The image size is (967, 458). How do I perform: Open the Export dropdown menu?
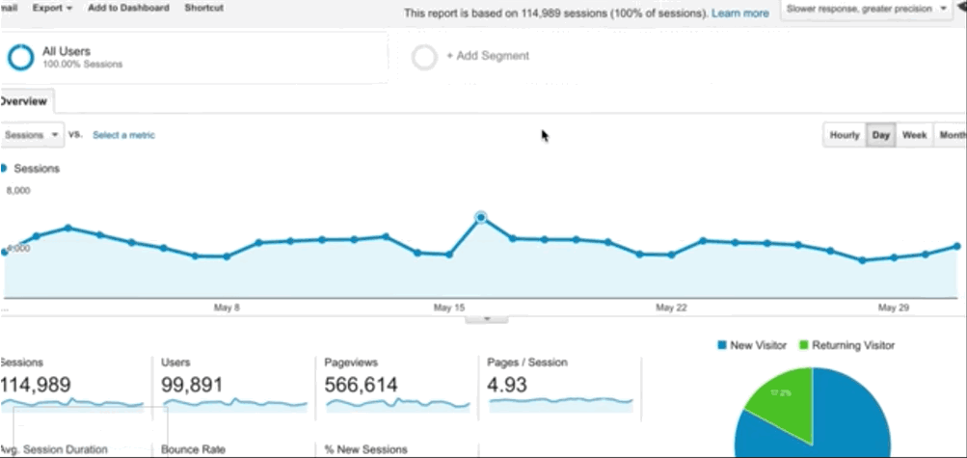tap(52, 8)
